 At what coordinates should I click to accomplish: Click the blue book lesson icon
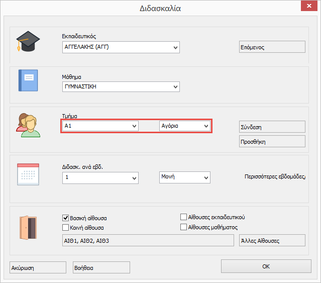coord(28,80)
